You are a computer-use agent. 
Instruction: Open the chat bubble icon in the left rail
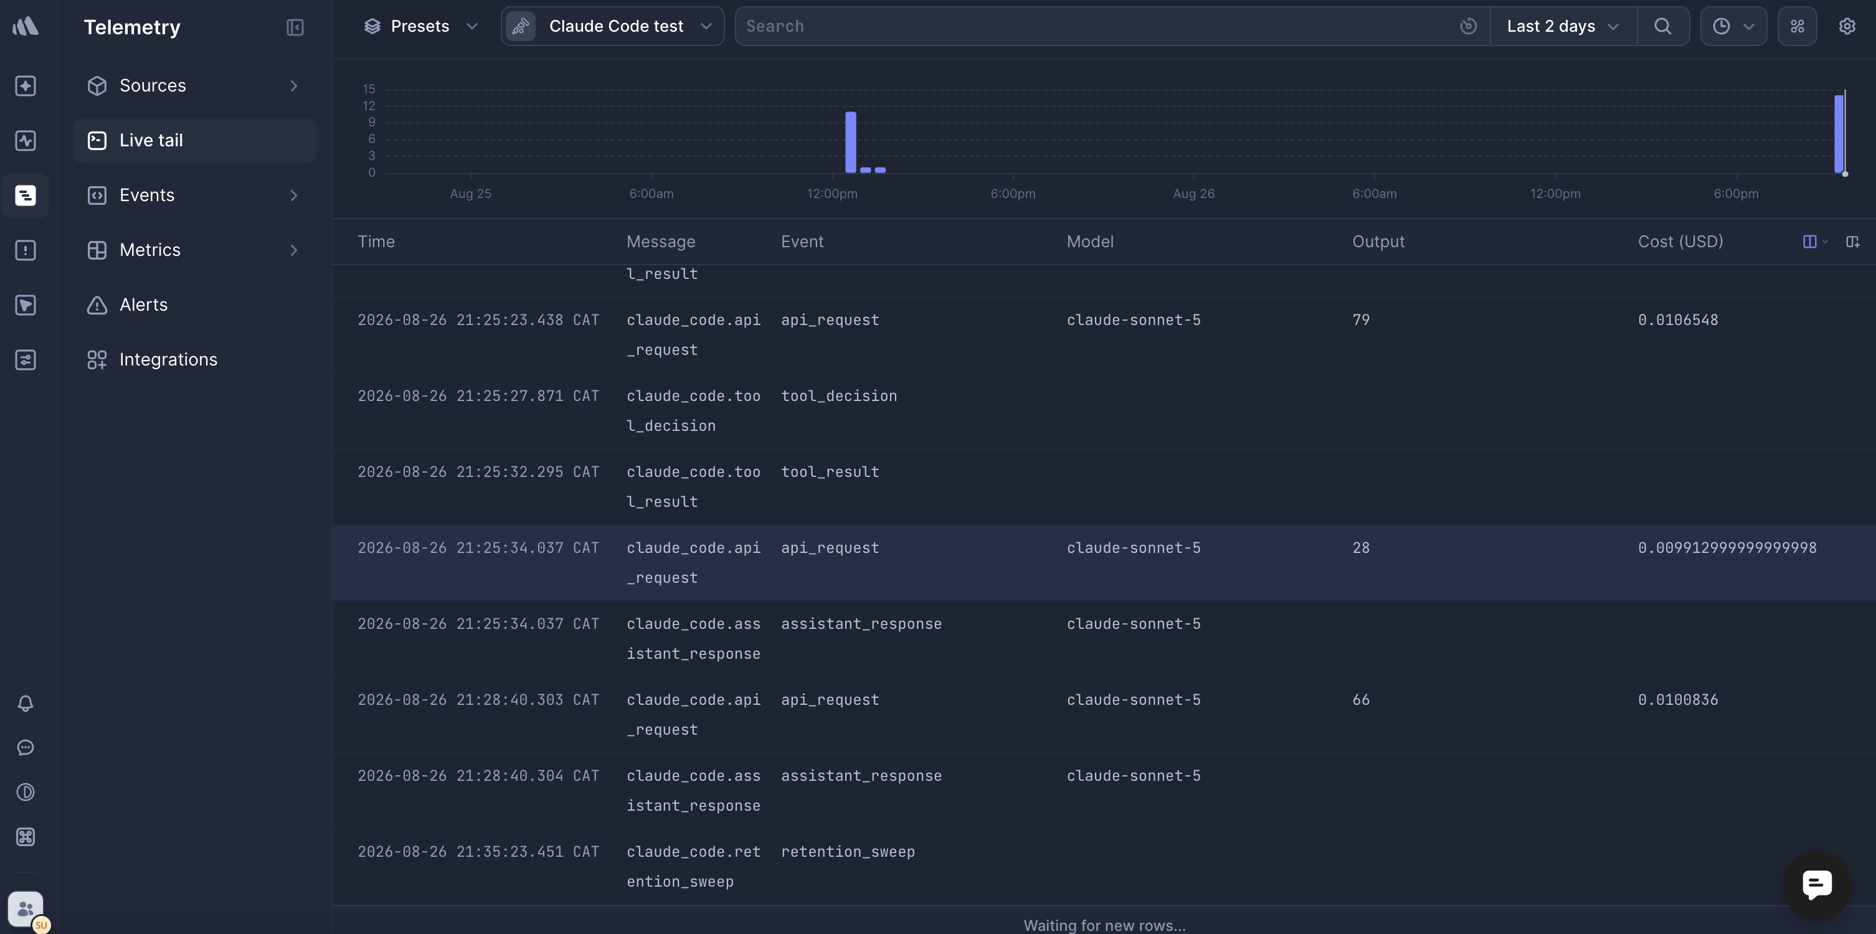(x=26, y=748)
